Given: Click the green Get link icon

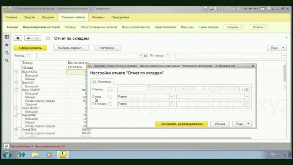Looking at the screenshot, I should (x=222, y=9).
